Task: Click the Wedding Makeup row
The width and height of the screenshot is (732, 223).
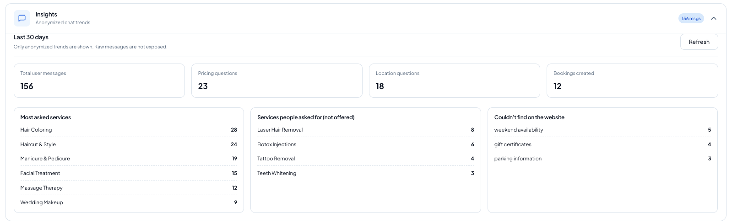Action: (42, 202)
